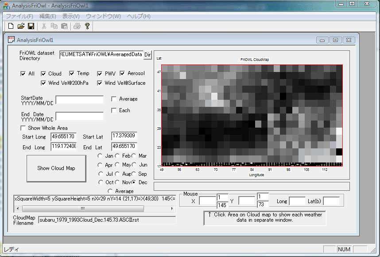Select the Jan month radio button
This screenshot has height=257, width=380.
click(100, 156)
